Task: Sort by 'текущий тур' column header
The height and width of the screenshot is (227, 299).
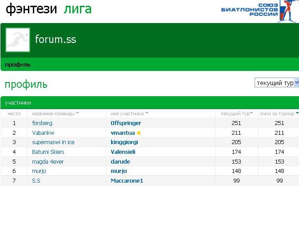Action: tap(236, 113)
